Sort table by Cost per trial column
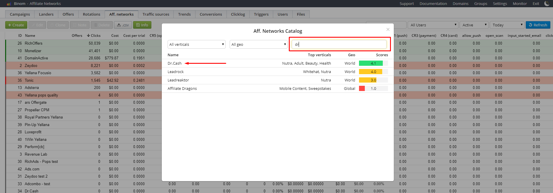The width and height of the screenshot is (553, 193). [x=134, y=35]
